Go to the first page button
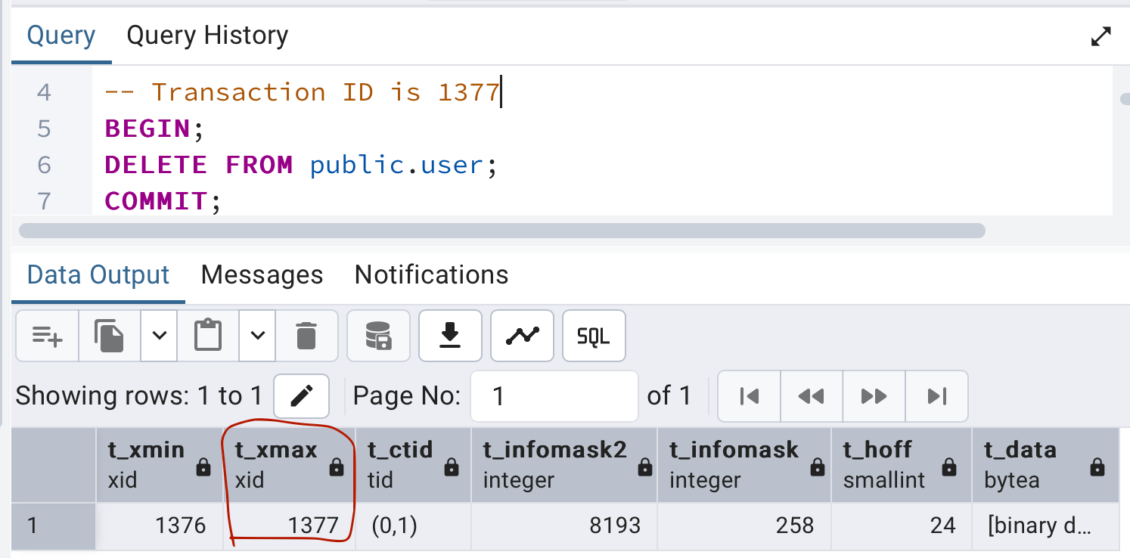The height and width of the screenshot is (558, 1130). [749, 396]
